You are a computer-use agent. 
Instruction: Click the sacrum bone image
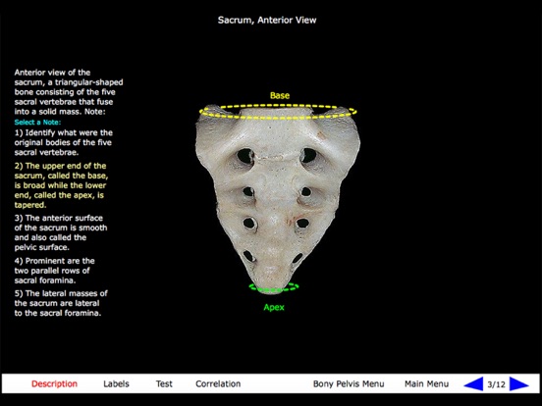(278, 199)
